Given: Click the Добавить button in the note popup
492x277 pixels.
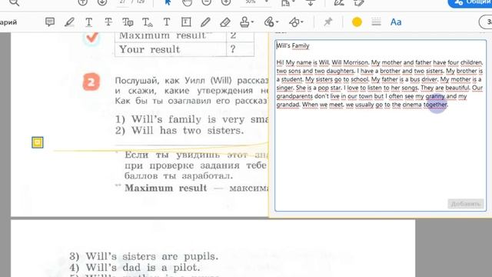Looking at the screenshot, I should tap(466, 204).
